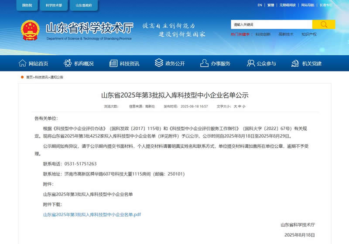Click the people icon beside 公众参与
This screenshot has width=349, height=244.
click(250, 64)
